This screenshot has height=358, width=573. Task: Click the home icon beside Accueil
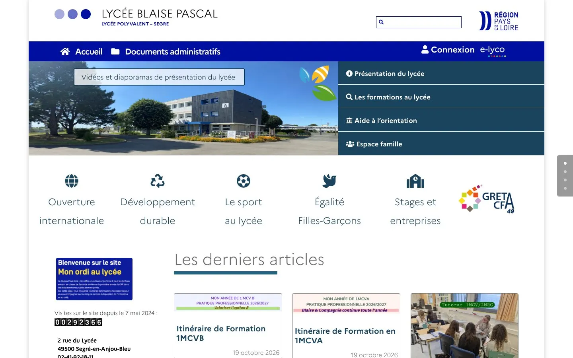click(x=65, y=51)
